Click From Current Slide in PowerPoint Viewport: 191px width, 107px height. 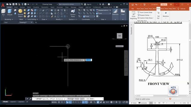pyautogui.click(x=145, y=12)
